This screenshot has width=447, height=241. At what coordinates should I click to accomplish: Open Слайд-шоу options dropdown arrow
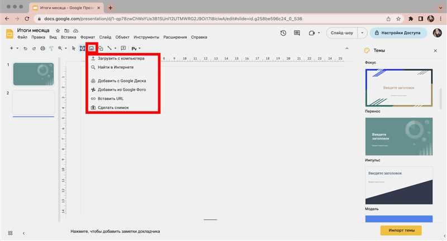coord(362,33)
